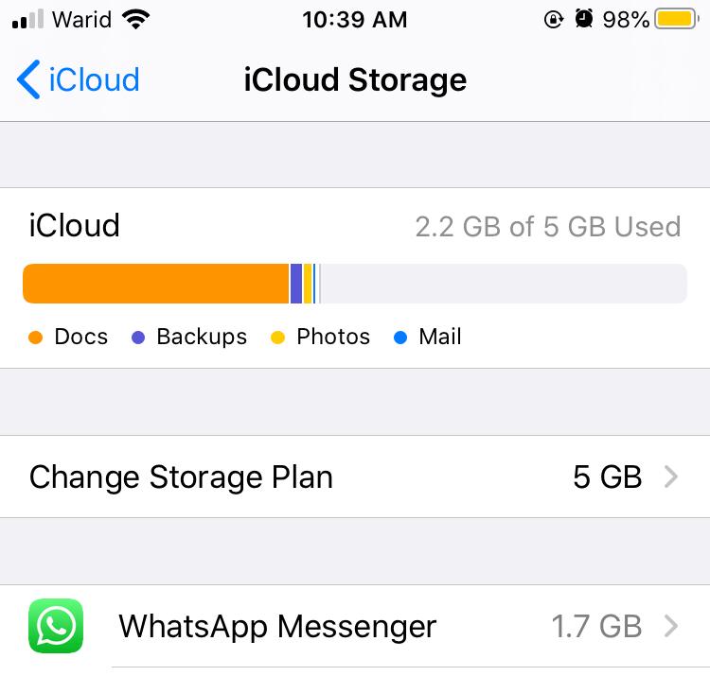Screen dimensions: 710x676
Task: Open the Change Storage Plan row
Action: coord(355,477)
